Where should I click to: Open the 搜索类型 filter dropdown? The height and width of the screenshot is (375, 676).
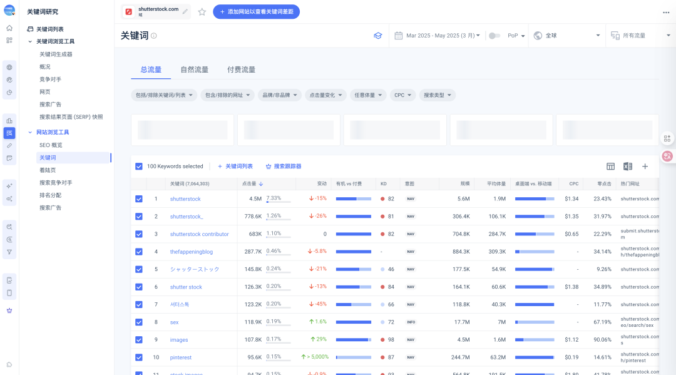[437, 95]
